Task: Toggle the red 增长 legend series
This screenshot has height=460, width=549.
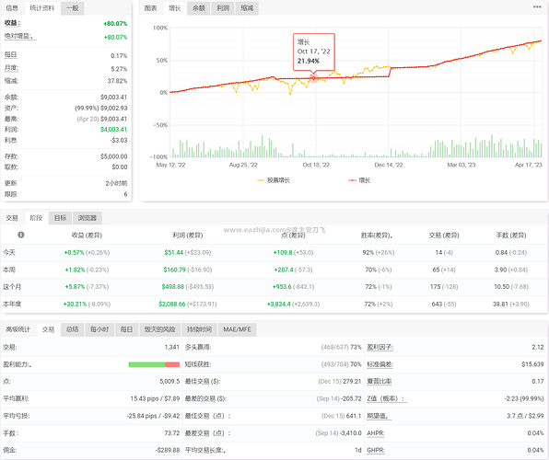Action: (359, 180)
